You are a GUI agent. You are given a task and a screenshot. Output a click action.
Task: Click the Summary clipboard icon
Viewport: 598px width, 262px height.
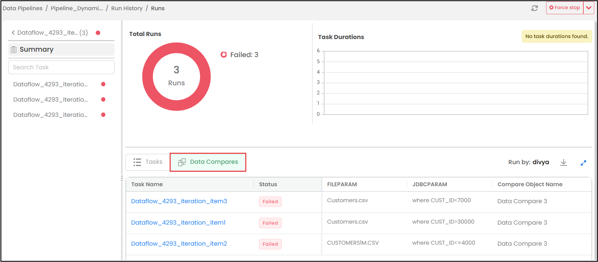coord(14,50)
